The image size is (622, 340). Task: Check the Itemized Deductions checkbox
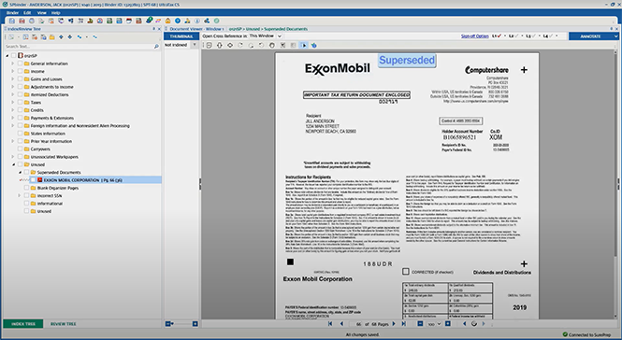(x=20, y=94)
